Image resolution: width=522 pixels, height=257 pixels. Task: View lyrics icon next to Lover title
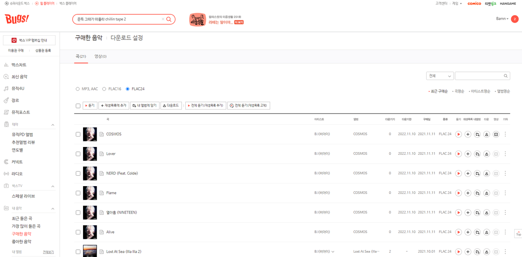[x=101, y=154]
